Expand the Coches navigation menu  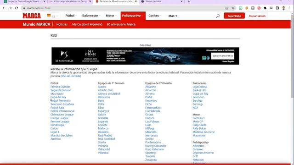pyautogui.click(x=155, y=16)
